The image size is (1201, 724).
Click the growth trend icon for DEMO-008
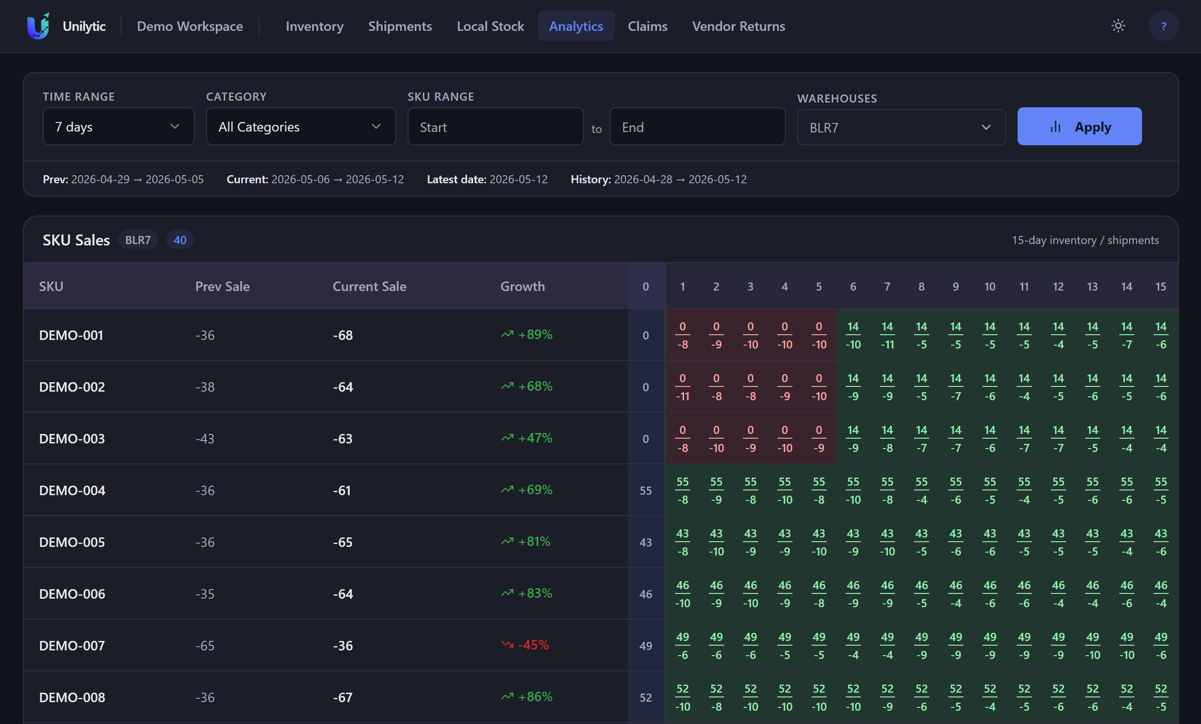coord(507,696)
